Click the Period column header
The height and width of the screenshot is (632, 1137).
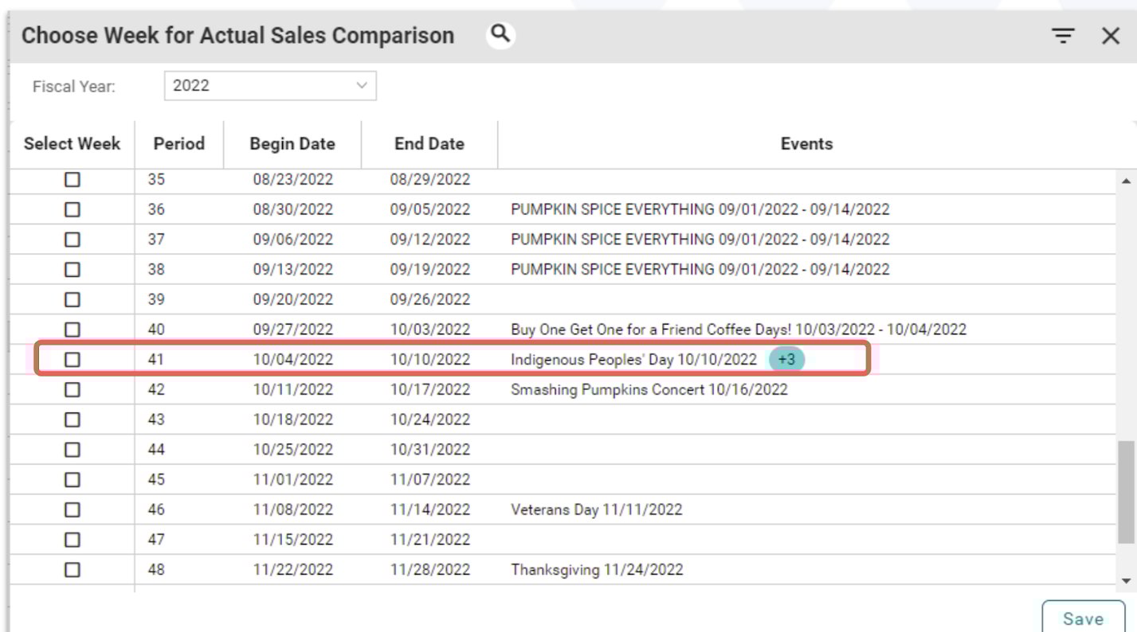pyautogui.click(x=179, y=144)
